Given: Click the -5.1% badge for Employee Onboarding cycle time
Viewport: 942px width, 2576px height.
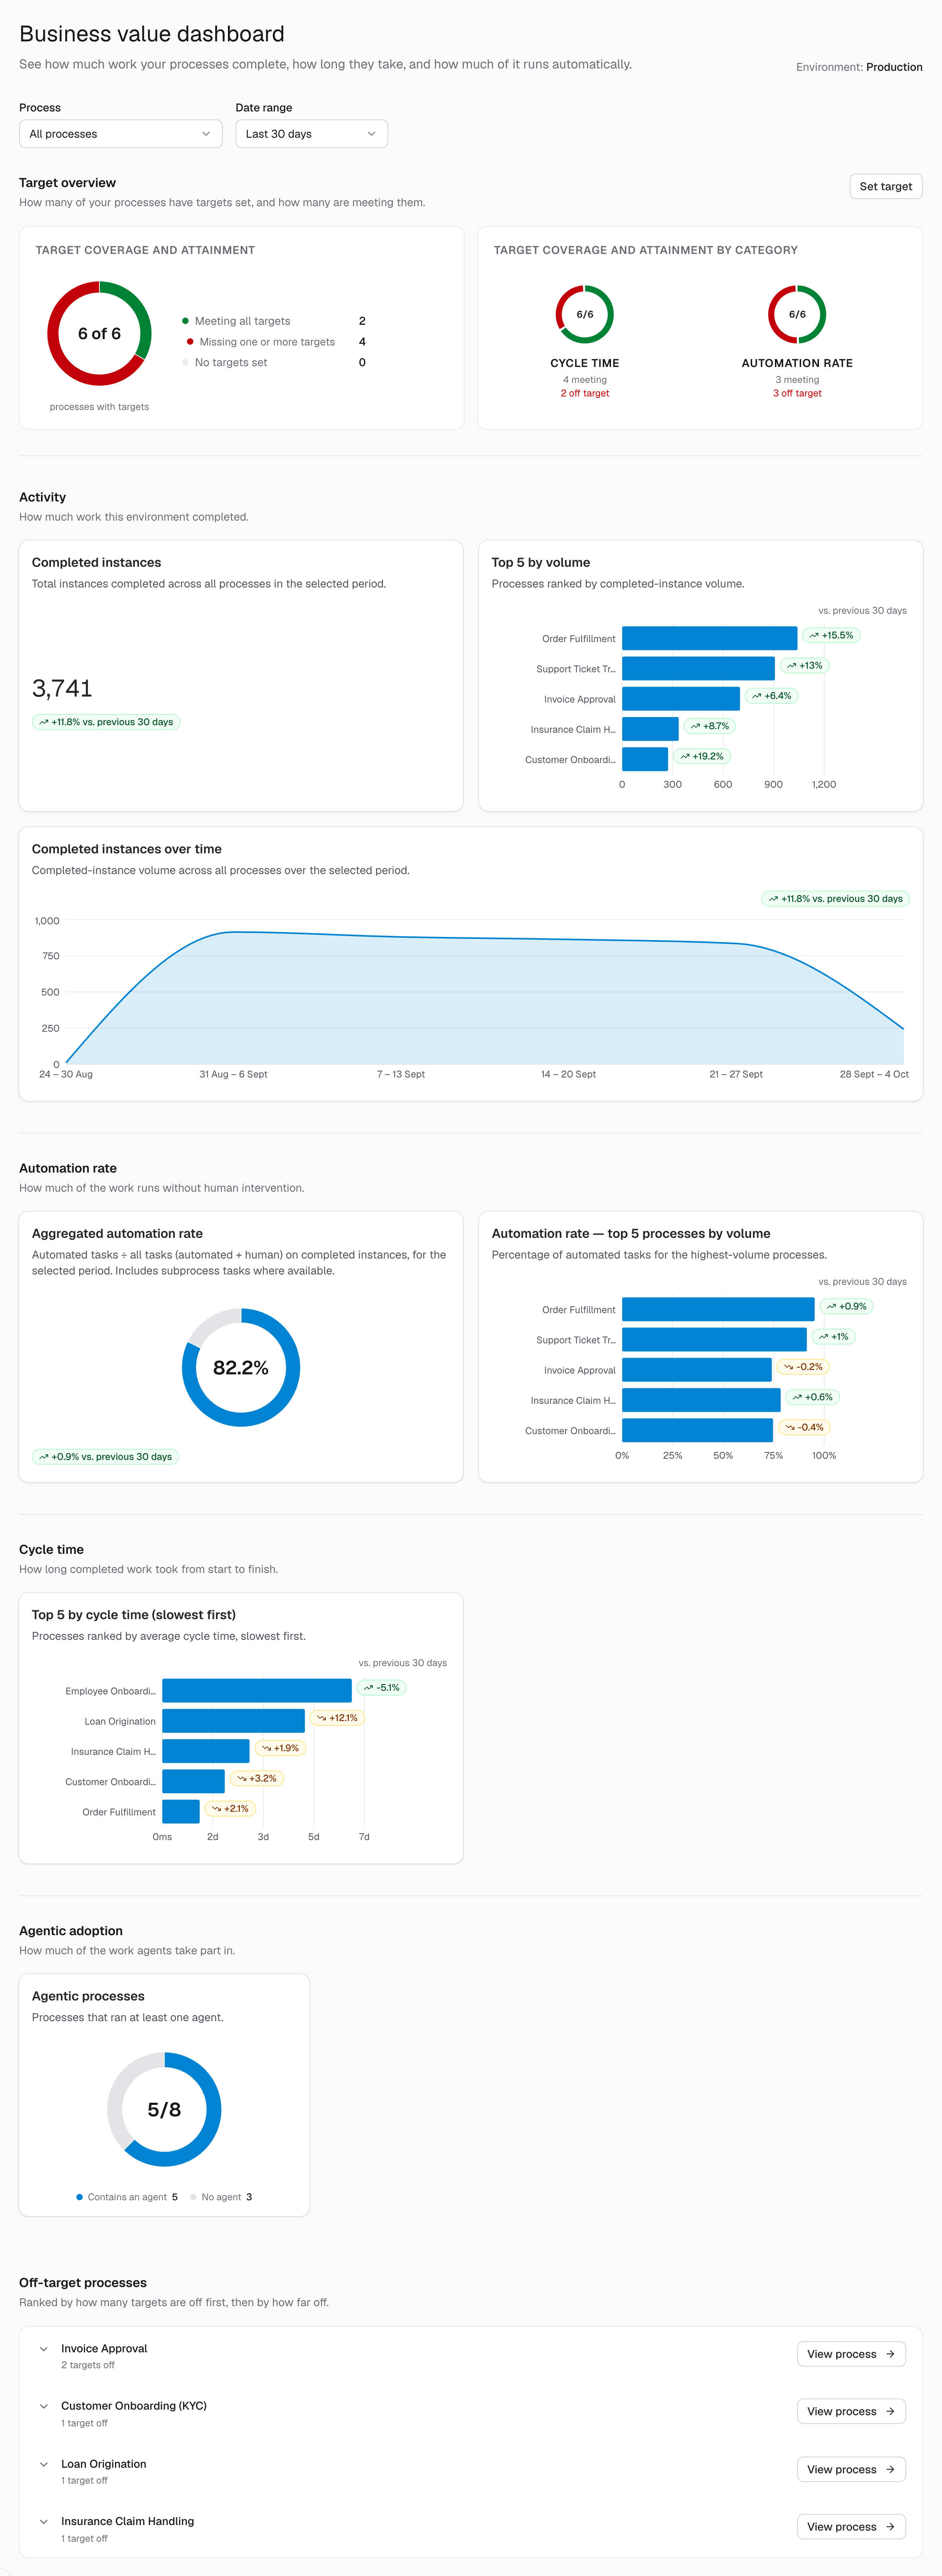Looking at the screenshot, I should tap(381, 1688).
